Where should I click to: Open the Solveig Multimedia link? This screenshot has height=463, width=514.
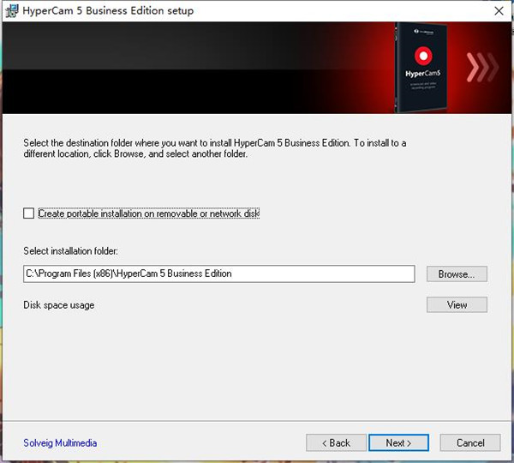60,443
